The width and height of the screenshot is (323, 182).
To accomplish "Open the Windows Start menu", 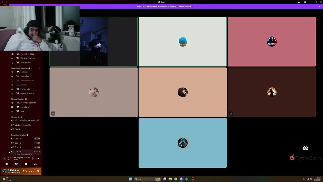I will (131, 179).
